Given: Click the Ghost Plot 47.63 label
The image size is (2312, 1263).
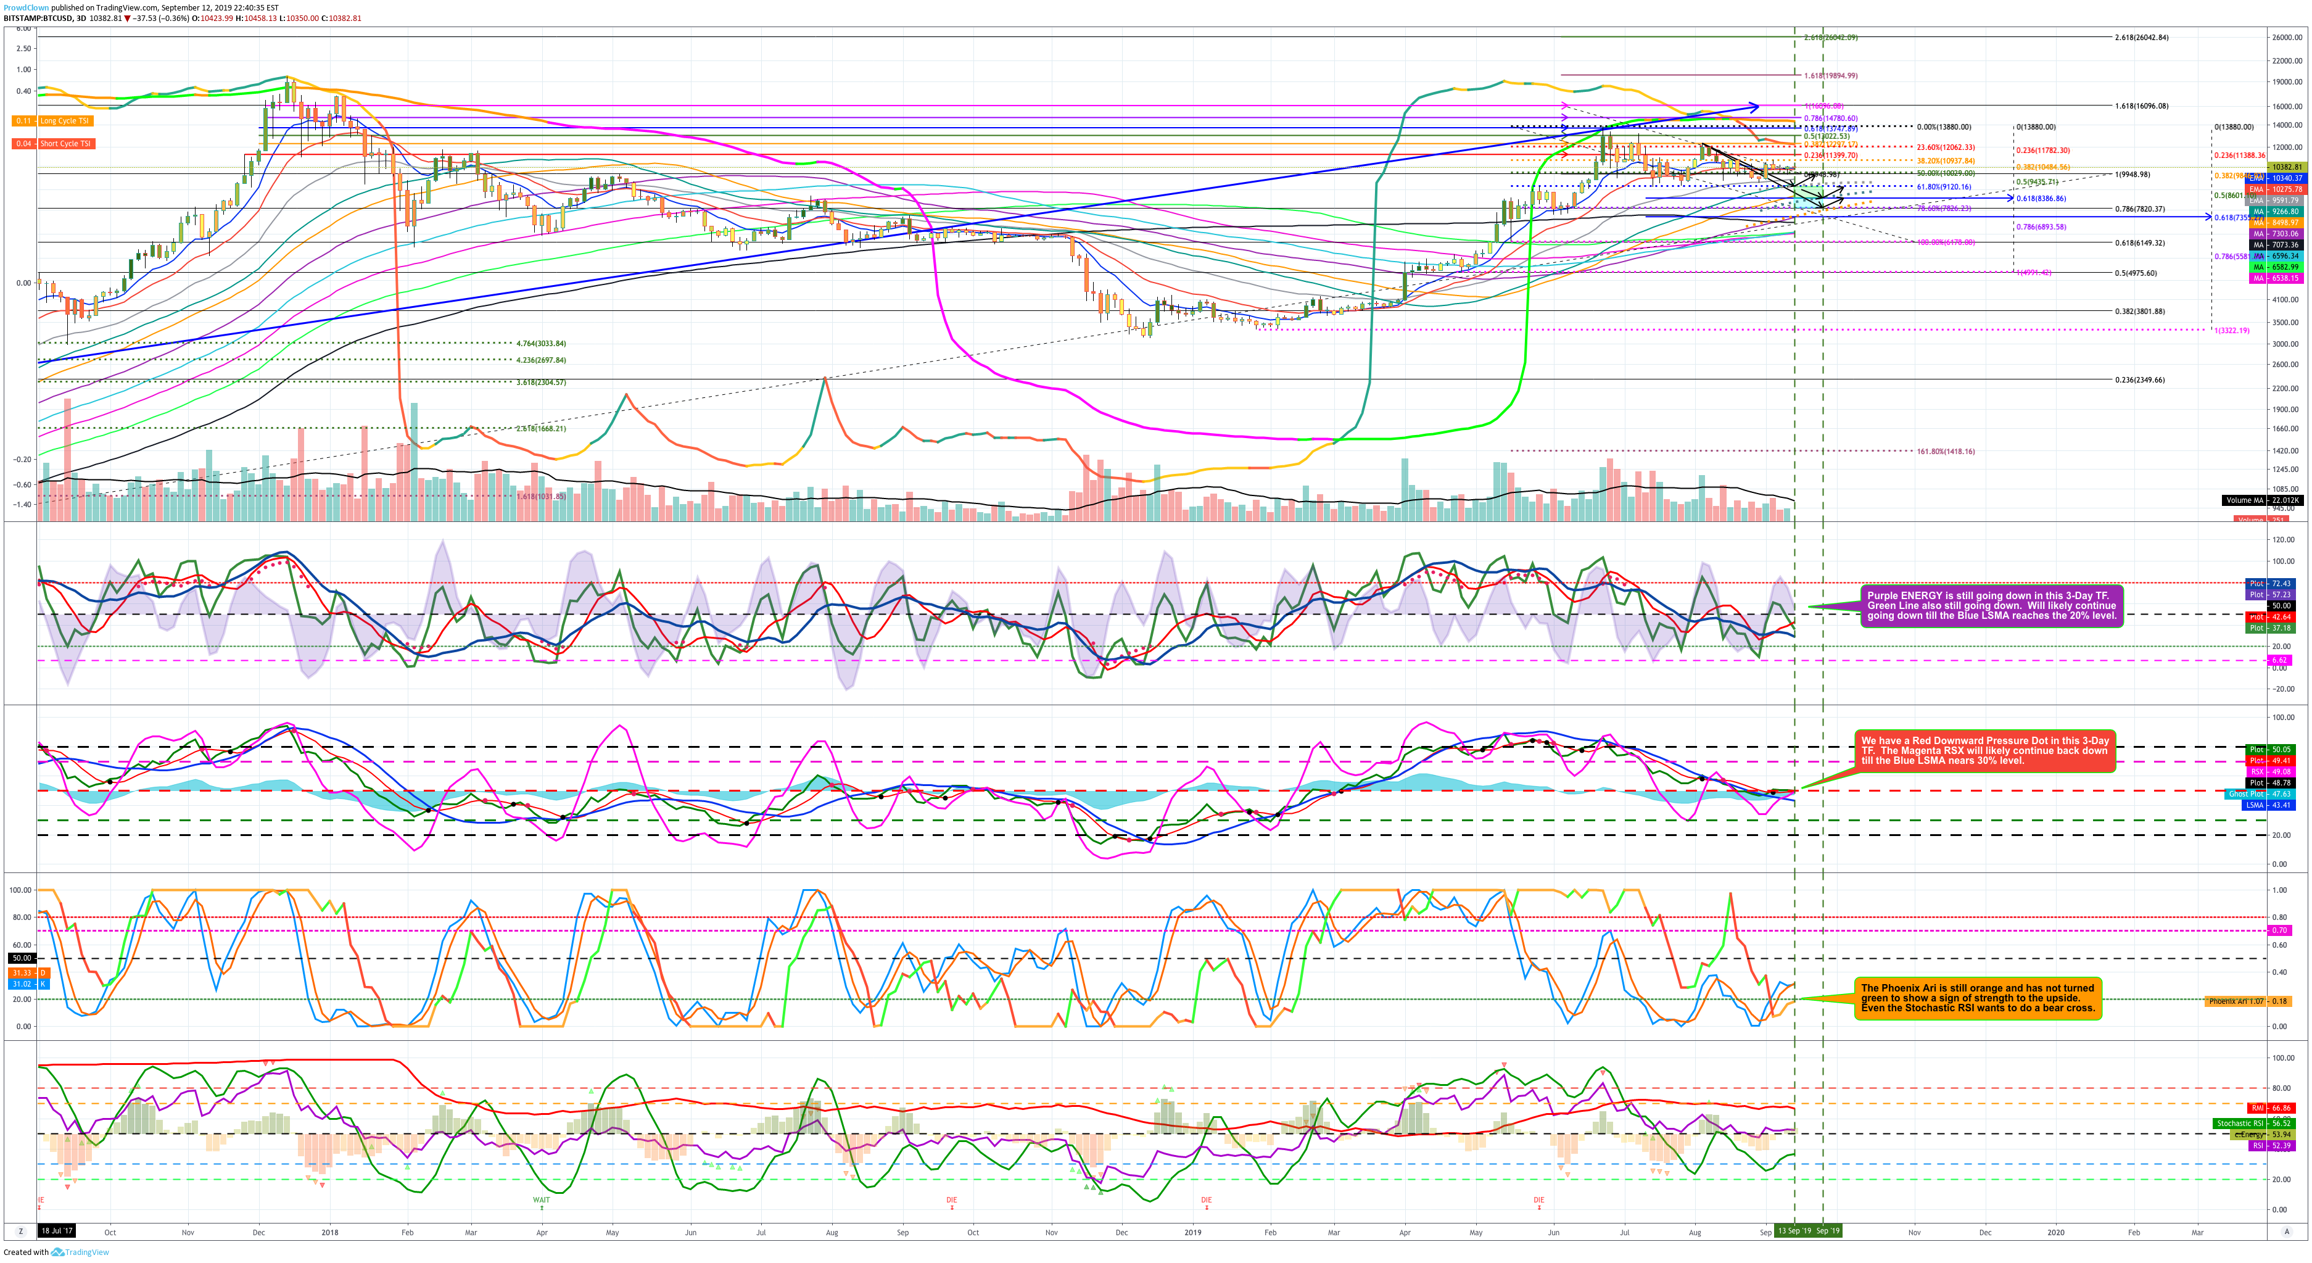Looking at the screenshot, I should pos(2261,795).
